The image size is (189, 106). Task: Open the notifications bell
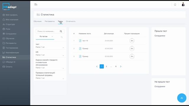(175, 5)
